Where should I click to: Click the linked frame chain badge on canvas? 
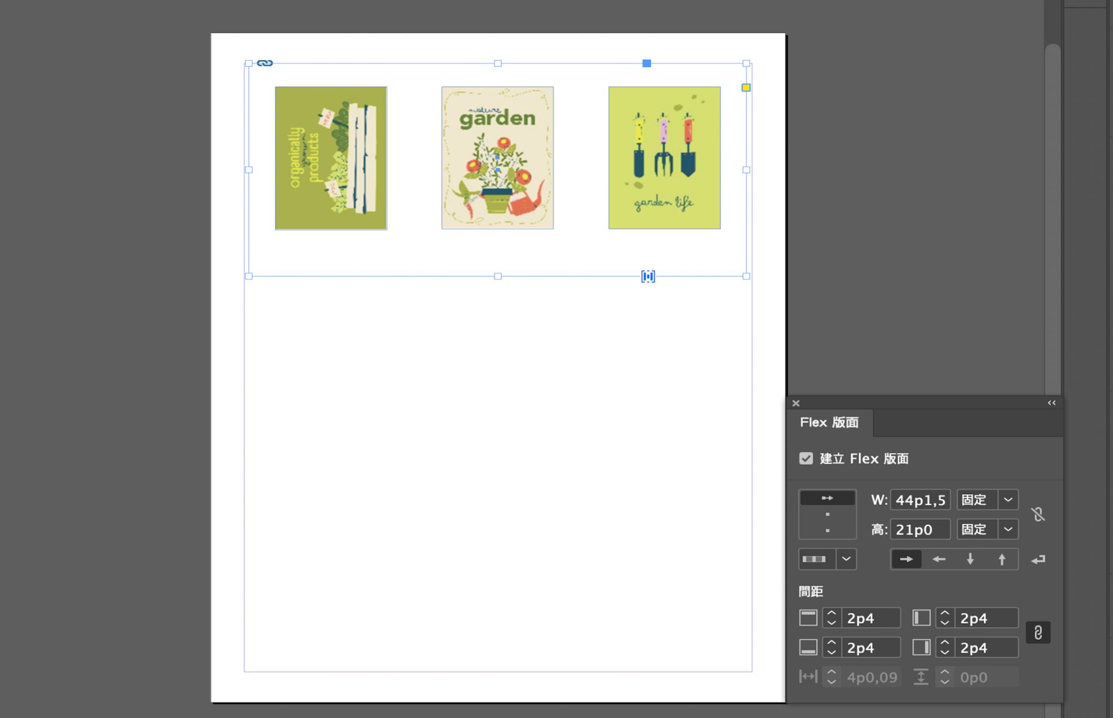pos(265,63)
